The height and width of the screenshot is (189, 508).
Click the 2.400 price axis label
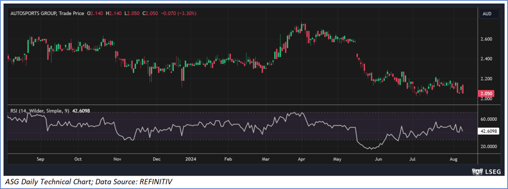(x=486, y=59)
